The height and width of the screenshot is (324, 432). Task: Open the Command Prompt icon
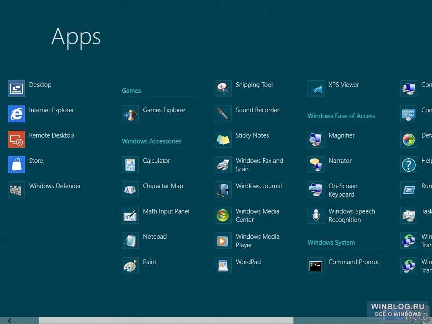pos(316,266)
